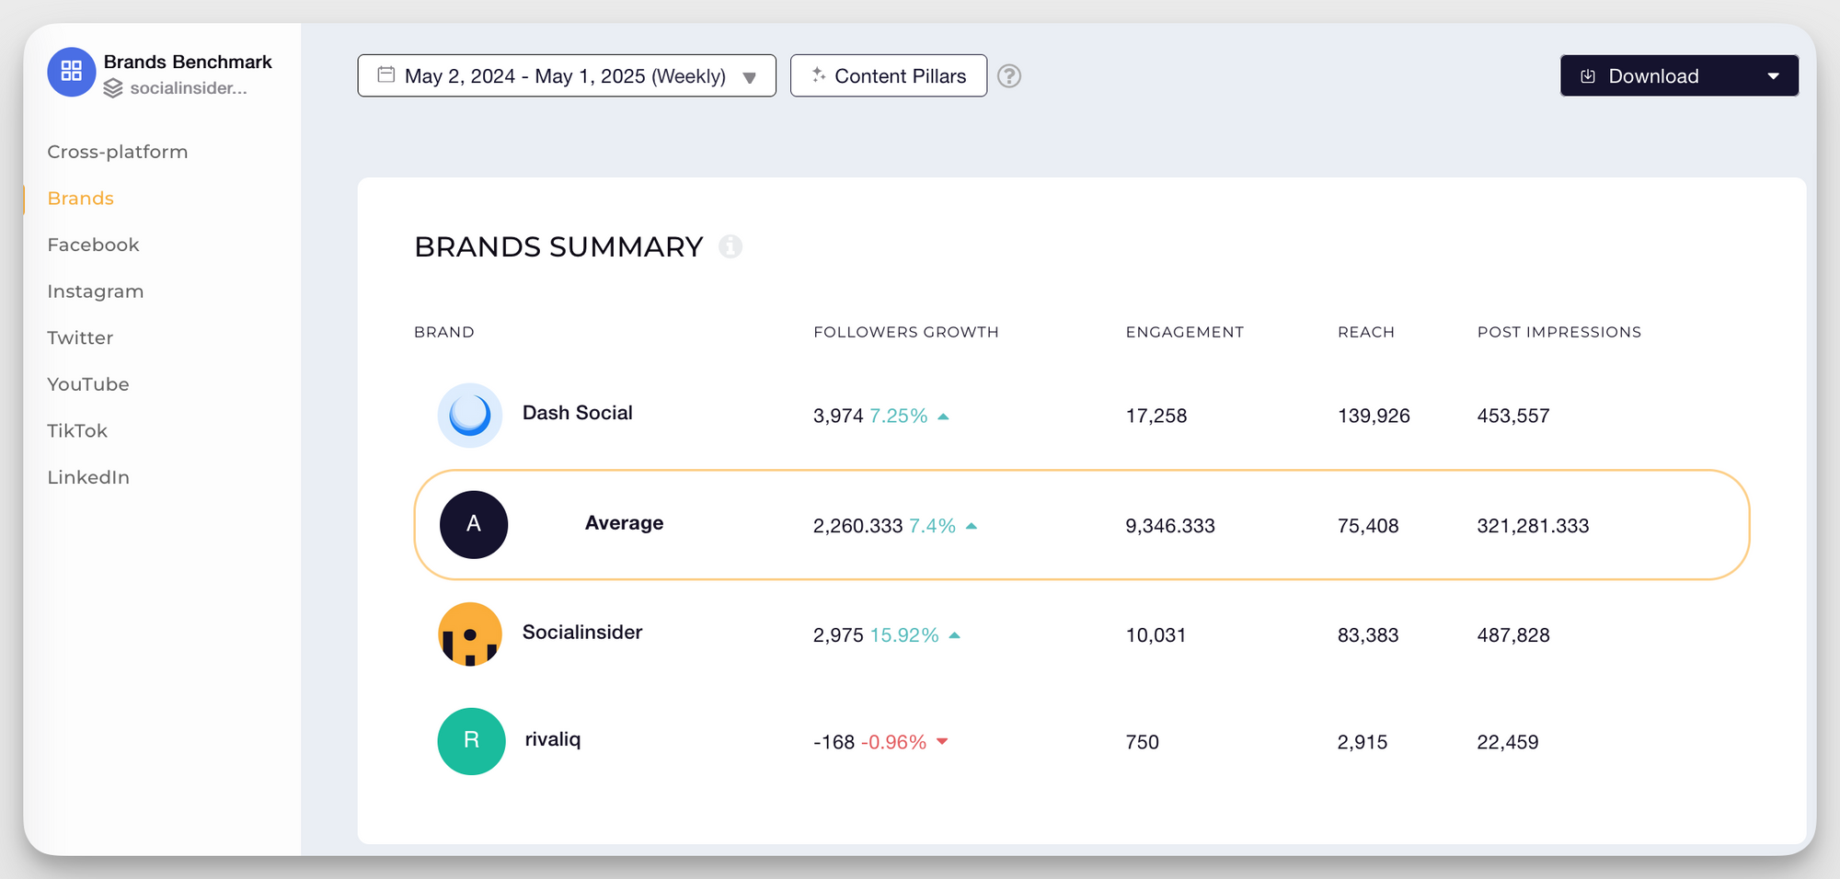
Task: Click the -0.96% growth percentage for rivaliq
Action: (x=893, y=742)
